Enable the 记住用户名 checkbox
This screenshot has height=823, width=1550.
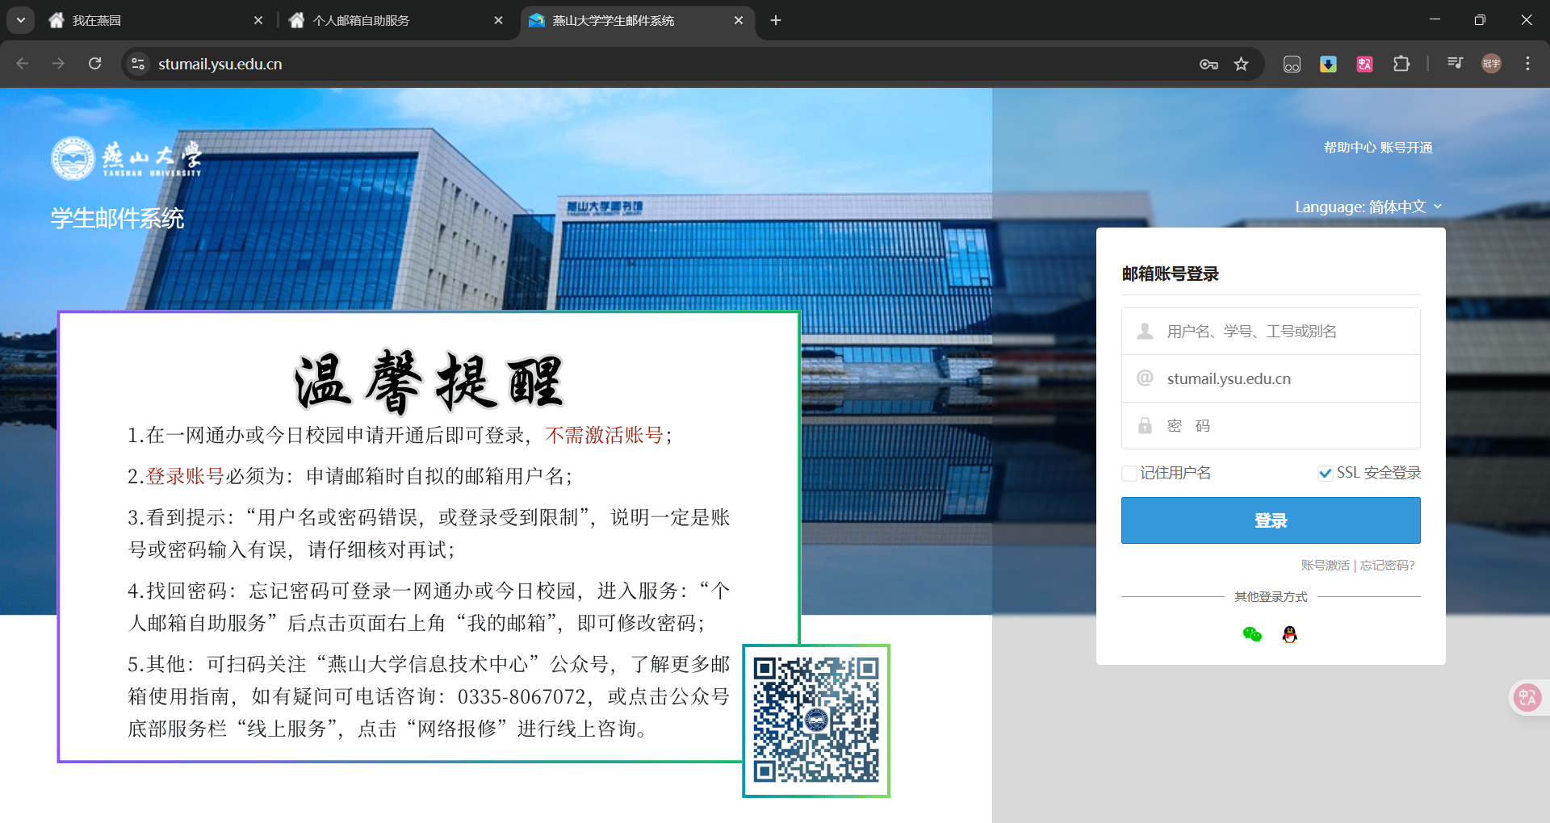click(x=1129, y=473)
